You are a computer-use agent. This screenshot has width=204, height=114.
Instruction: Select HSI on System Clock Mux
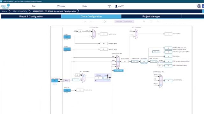[x=118, y=57]
